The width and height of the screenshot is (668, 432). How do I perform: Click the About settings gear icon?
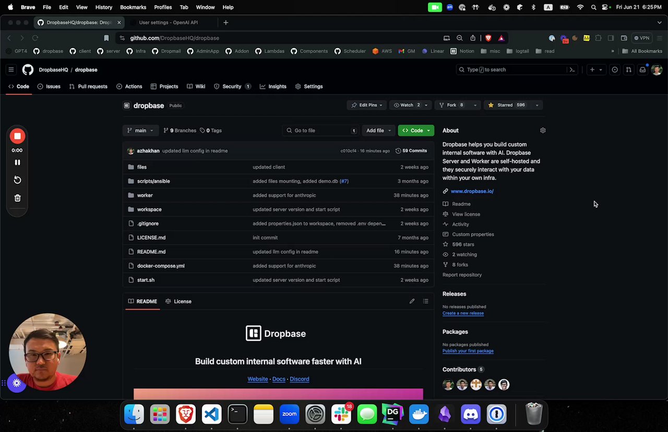[x=543, y=131]
